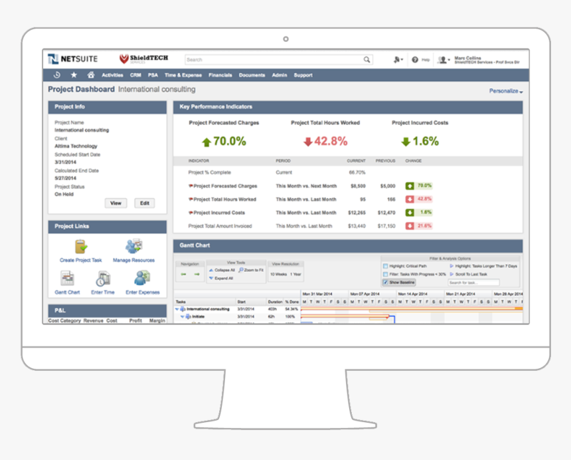This screenshot has height=460, width=571.
Task: Click Scroll To Last Task
Action: (x=469, y=274)
